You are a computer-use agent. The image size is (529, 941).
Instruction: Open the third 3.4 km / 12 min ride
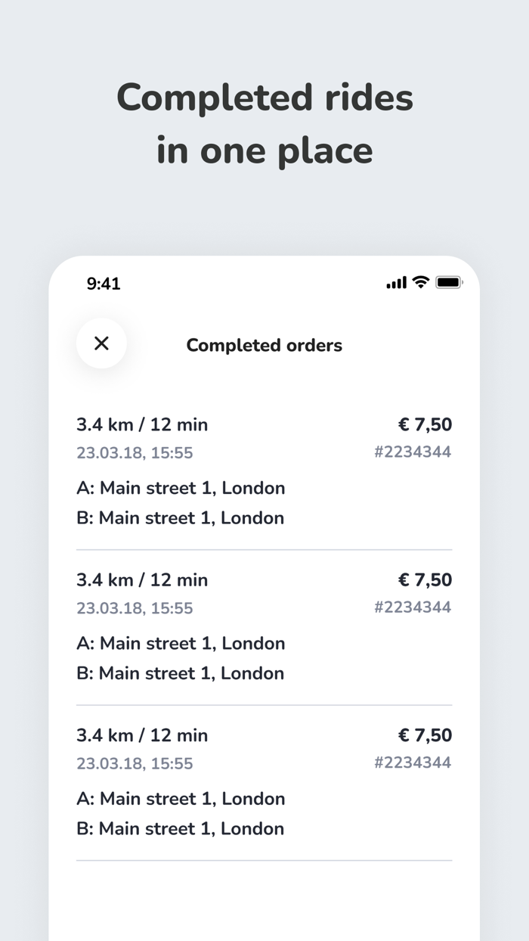142,734
